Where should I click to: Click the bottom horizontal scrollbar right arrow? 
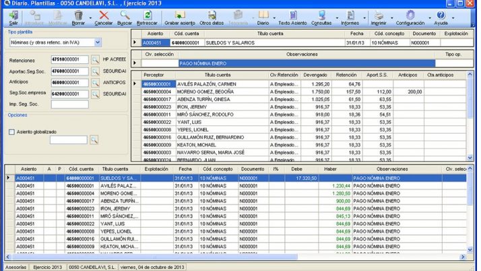(x=463, y=257)
